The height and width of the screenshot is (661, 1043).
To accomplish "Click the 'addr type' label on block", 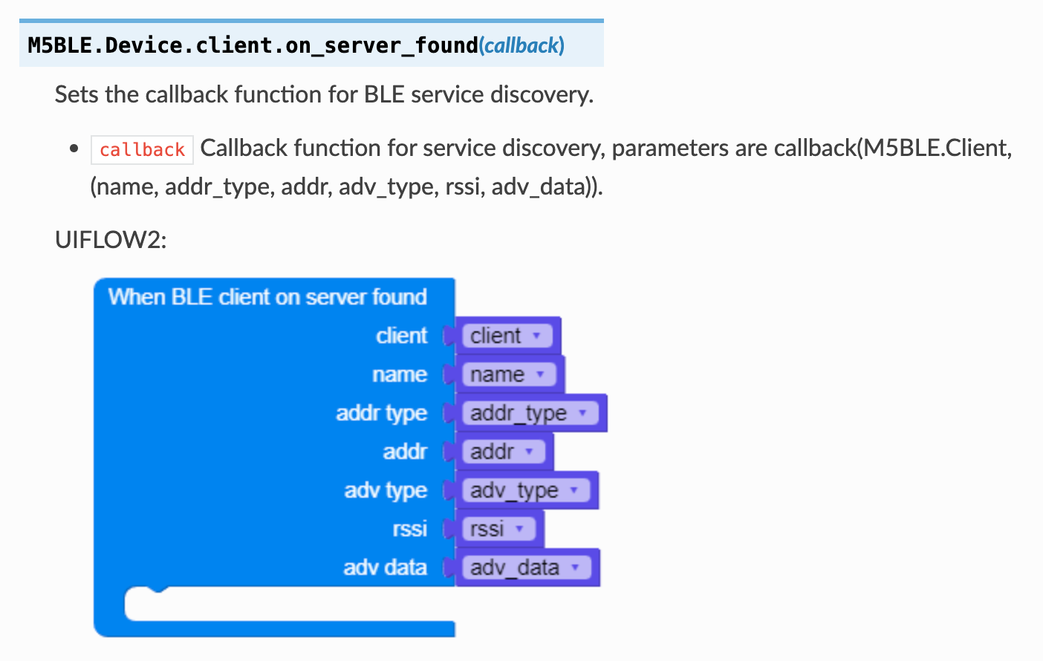I will coord(381,413).
